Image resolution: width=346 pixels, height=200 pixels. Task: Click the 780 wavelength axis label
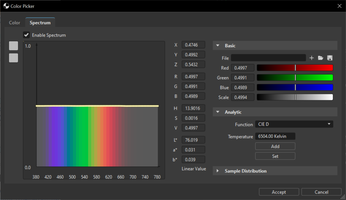point(157,177)
